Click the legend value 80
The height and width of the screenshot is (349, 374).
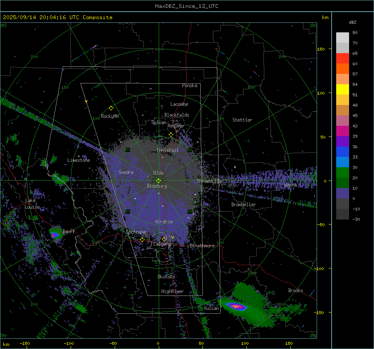coord(355,33)
